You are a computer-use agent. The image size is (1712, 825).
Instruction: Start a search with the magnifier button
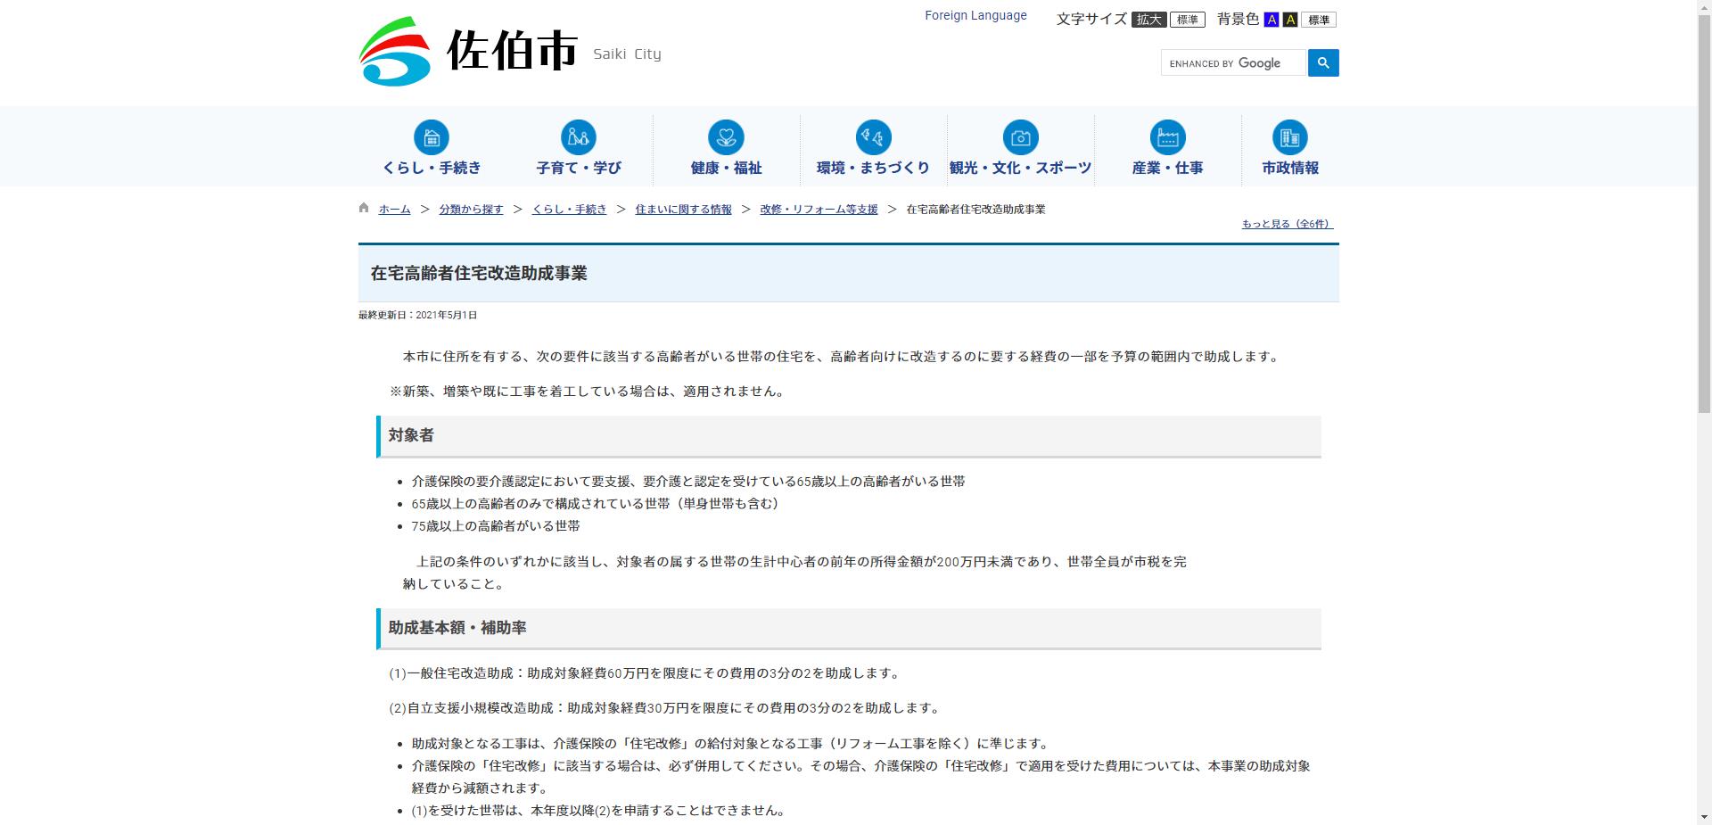click(x=1322, y=62)
